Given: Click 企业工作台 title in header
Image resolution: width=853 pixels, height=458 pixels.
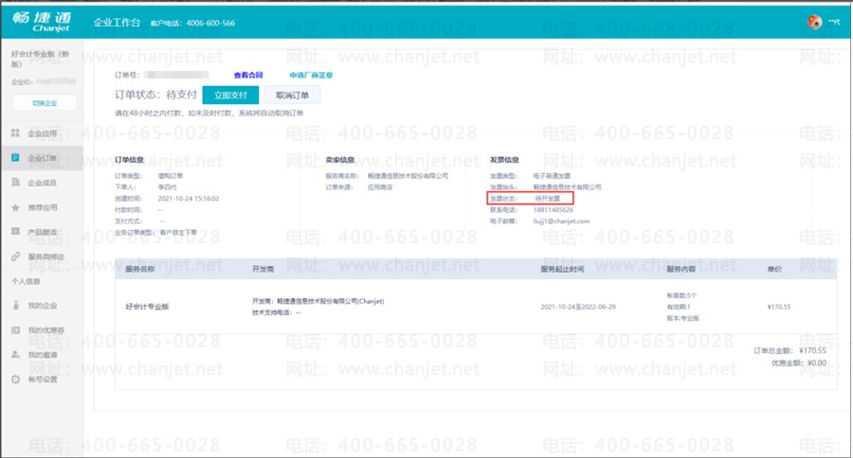Looking at the screenshot, I should [x=117, y=23].
